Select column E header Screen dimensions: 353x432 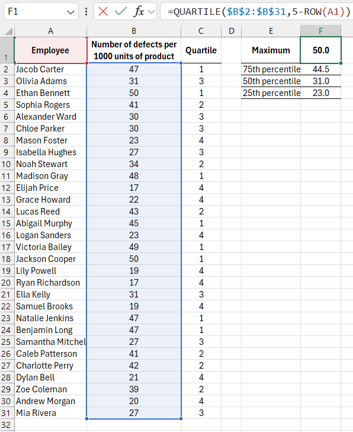click(271, 31)
